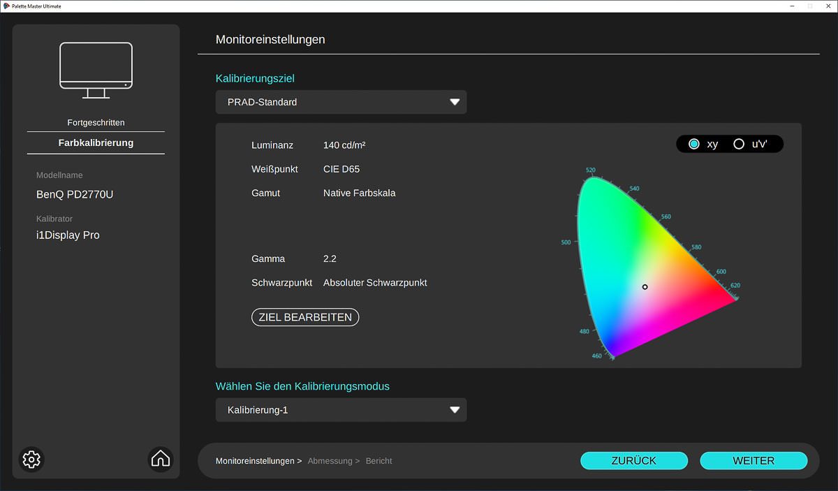Click Monitoreinstellungen in the breadcrumb
Viewport: 838px width, 491px height.
click(255, 461)
